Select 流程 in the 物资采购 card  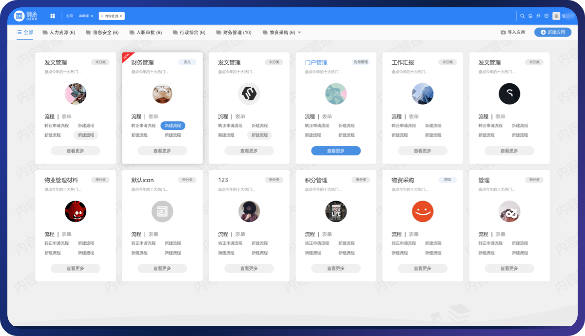click(397, 234)
